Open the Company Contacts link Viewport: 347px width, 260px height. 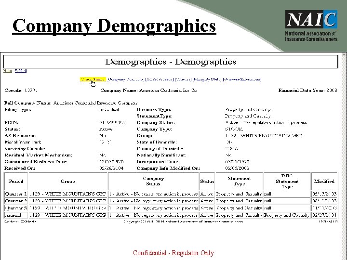tap(125, 79)
